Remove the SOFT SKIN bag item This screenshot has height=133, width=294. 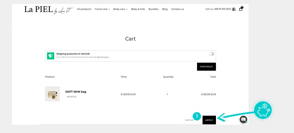tap(72, 97)
